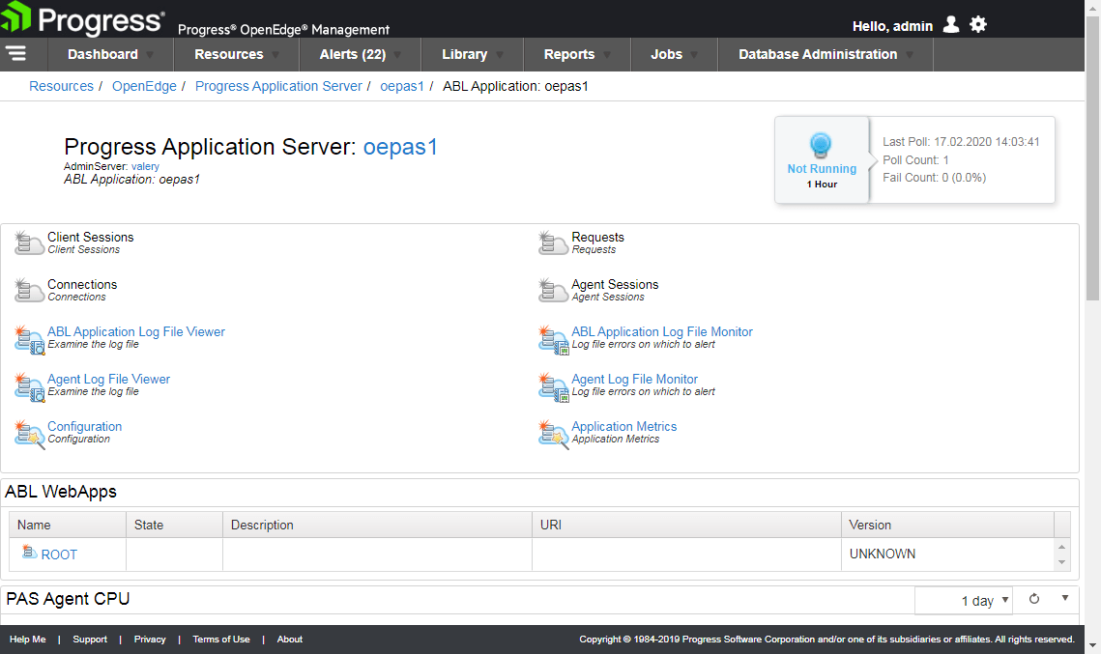This screenshot has height=654, width=1101.
Task: Open ABL Application Log File Monitor link
Action: 662,331
